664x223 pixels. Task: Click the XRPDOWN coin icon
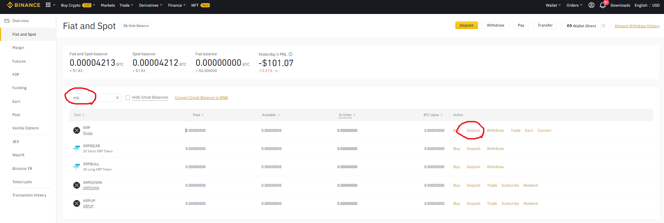click(x=77, y=185)
